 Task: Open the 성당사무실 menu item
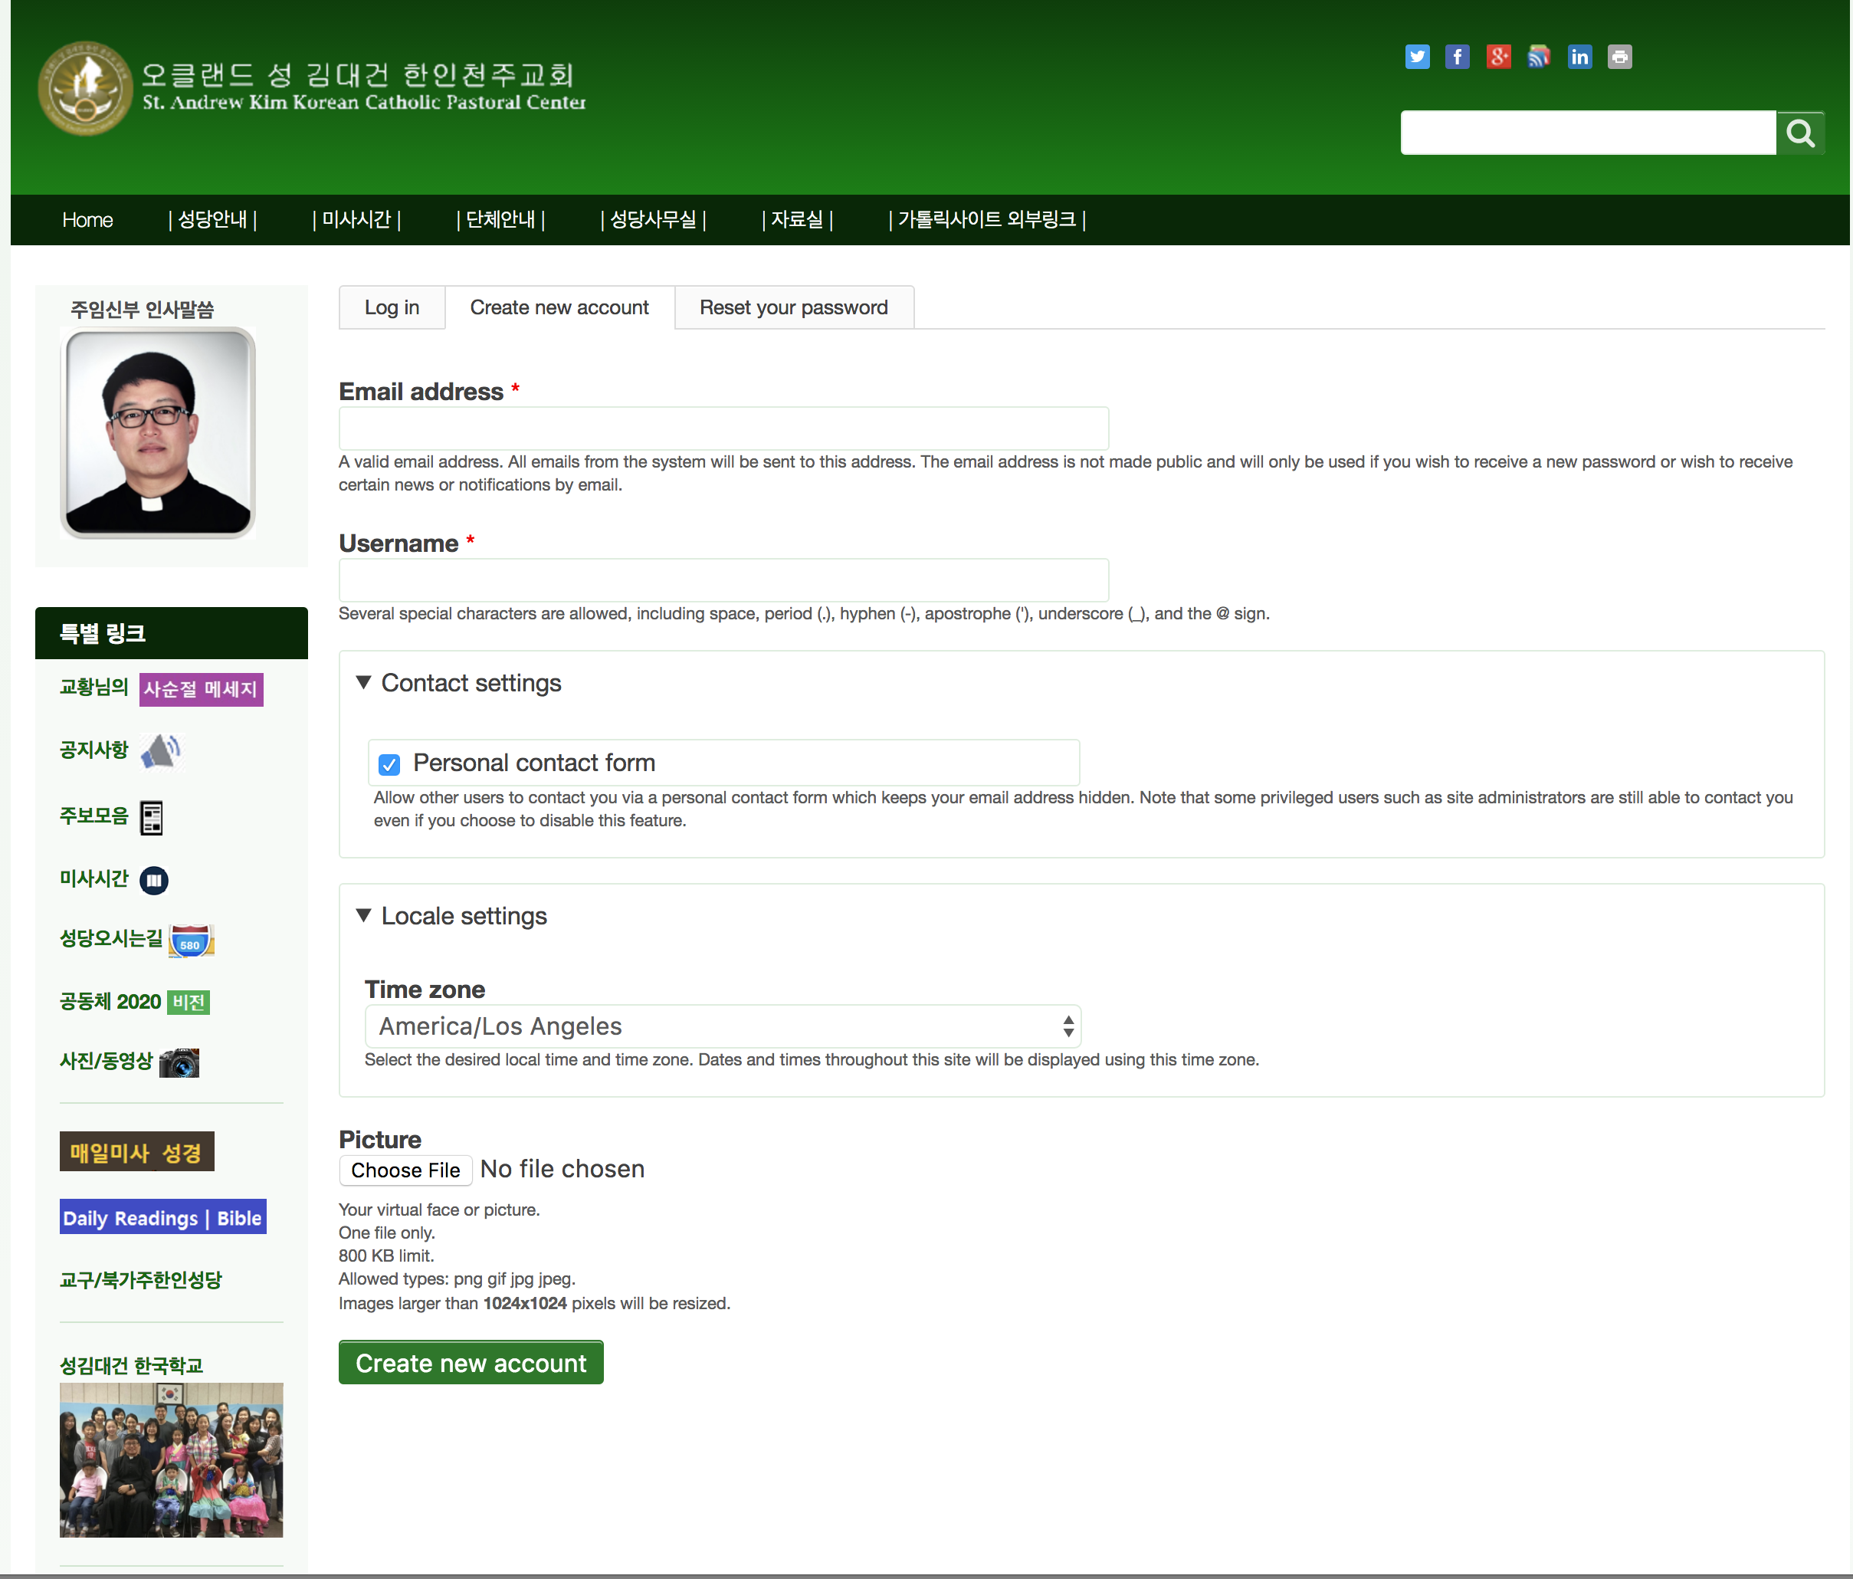[x=654, y=220]
